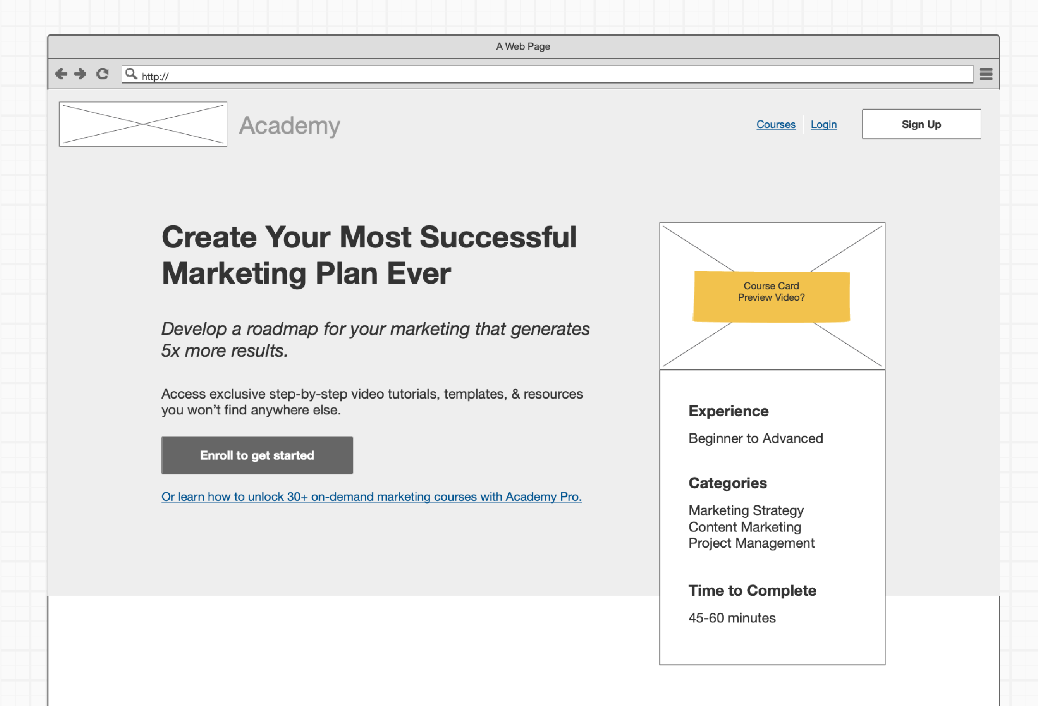The image size is (1038, 706).
Task: Click the magnifier icon in address bar
Action: coord(131,74)
